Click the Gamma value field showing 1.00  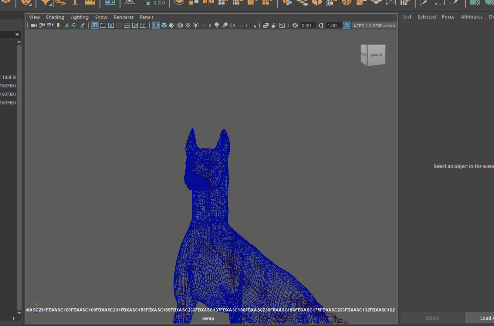click(x=333, y=26)
